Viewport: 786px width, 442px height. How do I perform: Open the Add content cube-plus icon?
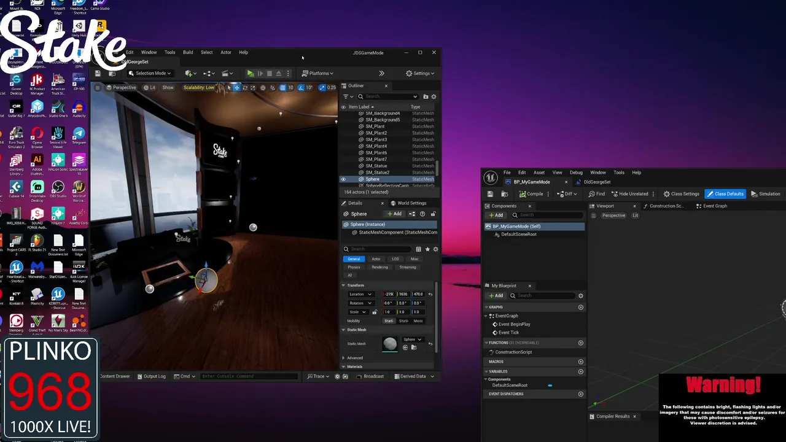coord(191,73)
